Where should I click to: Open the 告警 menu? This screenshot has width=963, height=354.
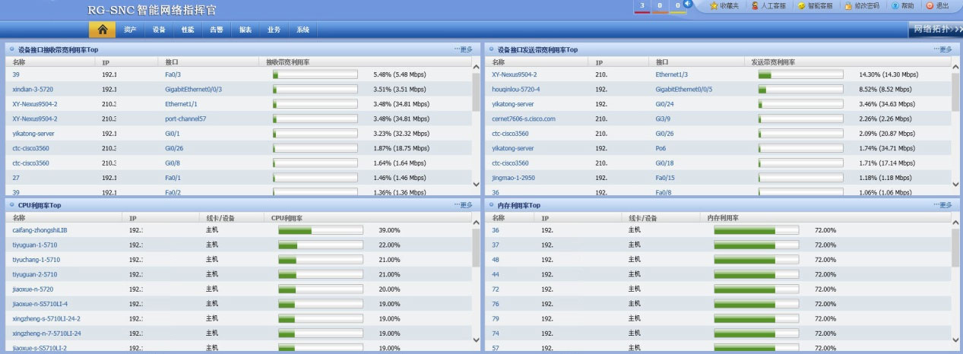coord(217,30)
